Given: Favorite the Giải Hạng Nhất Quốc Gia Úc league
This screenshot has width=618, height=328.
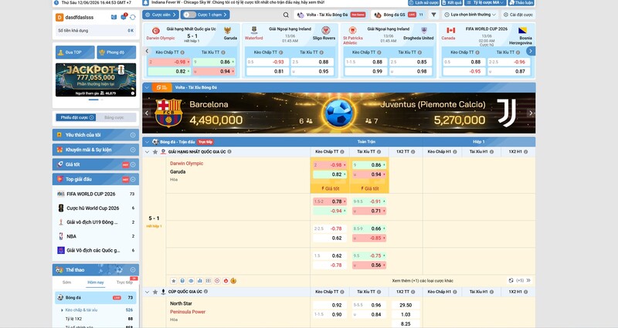Looking at the screenshot, I should pos(155,151).
